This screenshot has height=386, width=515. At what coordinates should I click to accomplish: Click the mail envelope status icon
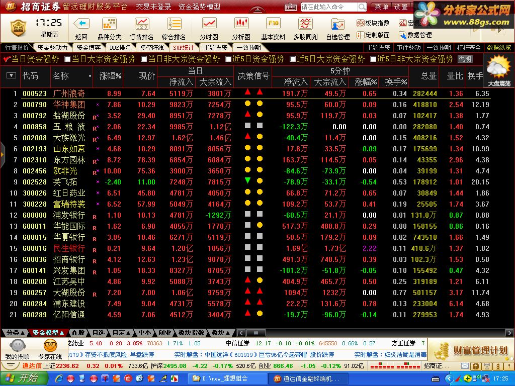(465, 366)
